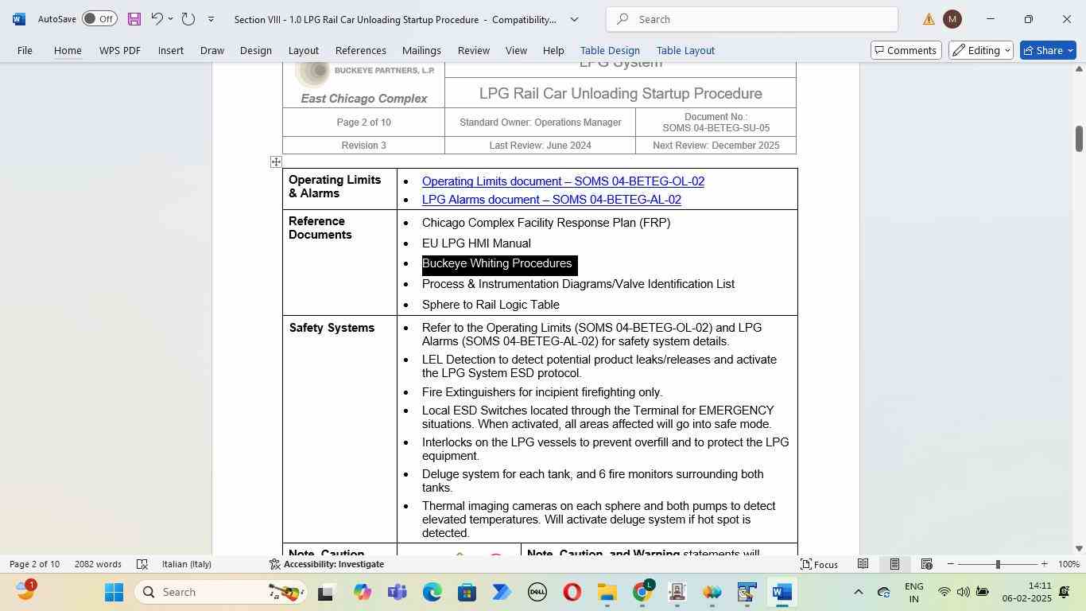Image resolution: width=1086 pixels, height=611 pixels.
Task: Open the spelling check status icon
Action: point(142,564)
